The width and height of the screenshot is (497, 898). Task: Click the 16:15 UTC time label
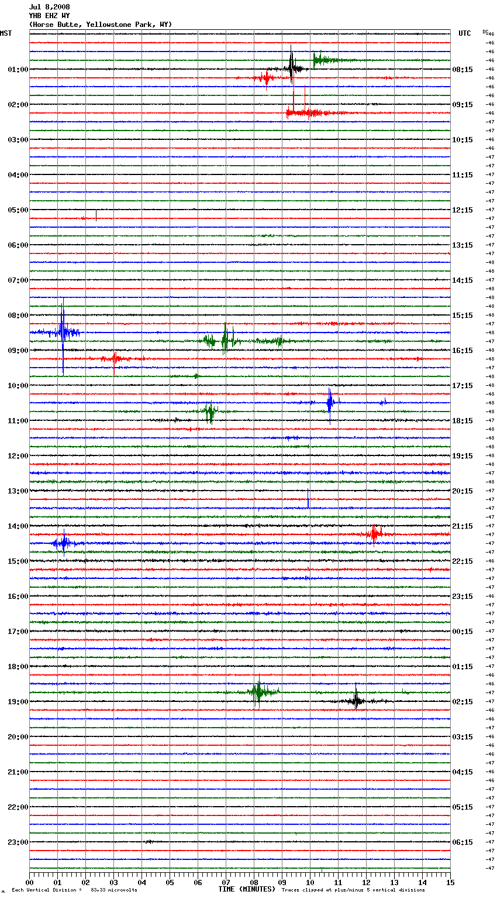point(463,351)
